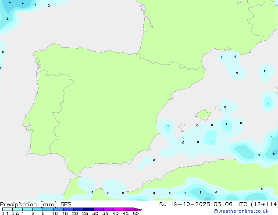Select the 1–2 mm legend swatch
The image size is (278, 215).
point(28,209)
